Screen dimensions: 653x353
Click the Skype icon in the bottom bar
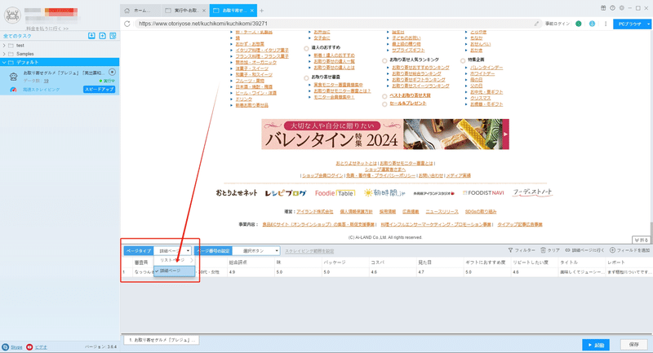pyautogui.click(x=5, y=346)
